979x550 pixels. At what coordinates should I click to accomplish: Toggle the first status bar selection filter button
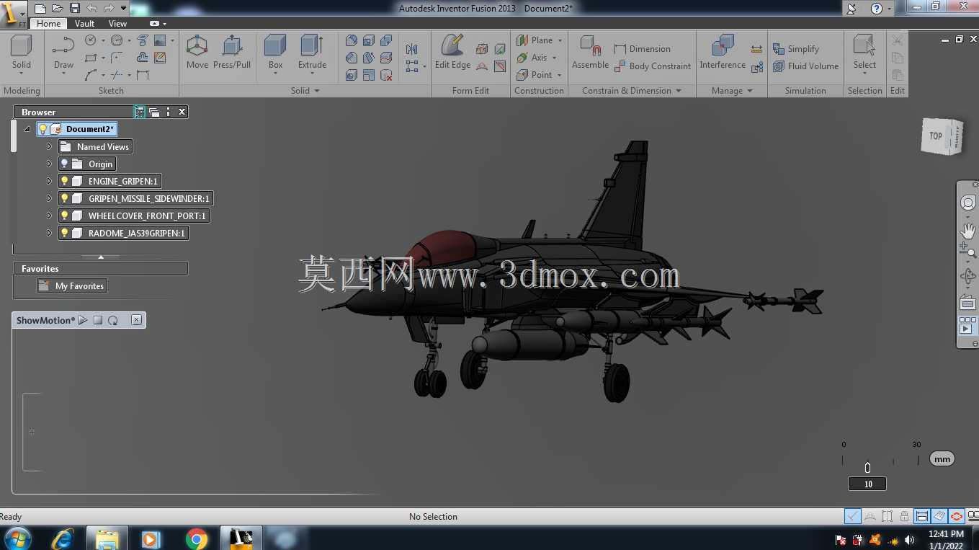[x=853, y=516]
